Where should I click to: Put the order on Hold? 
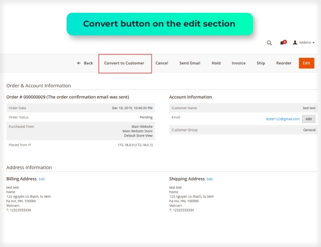click(216, 63)
